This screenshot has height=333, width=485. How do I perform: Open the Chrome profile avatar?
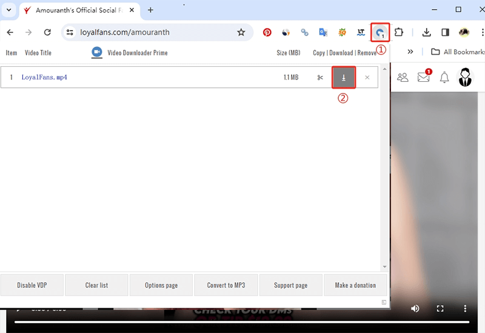coord(464,32)
